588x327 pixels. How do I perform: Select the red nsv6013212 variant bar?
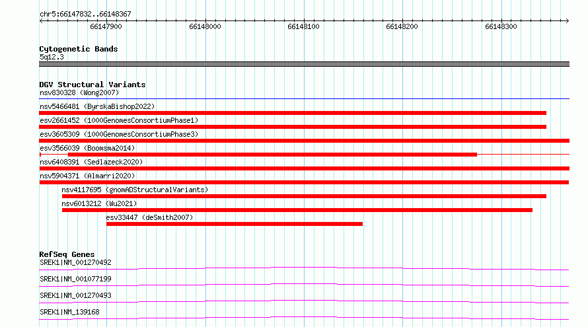(x=297, y=210)
